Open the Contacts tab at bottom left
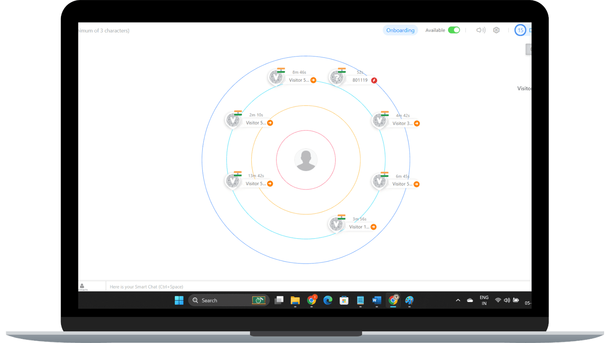 [x=82, y=287]
